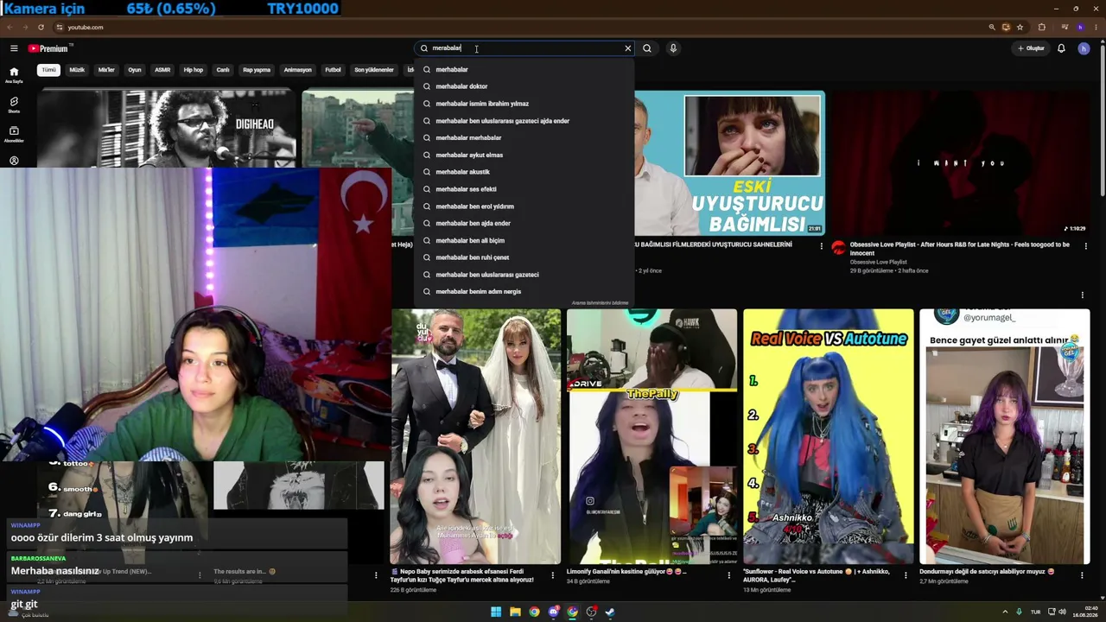Screen dimensions: 1106x622
Task: Open the Nepo Baby wedding couple short
Action: click(x=475, y=436)
